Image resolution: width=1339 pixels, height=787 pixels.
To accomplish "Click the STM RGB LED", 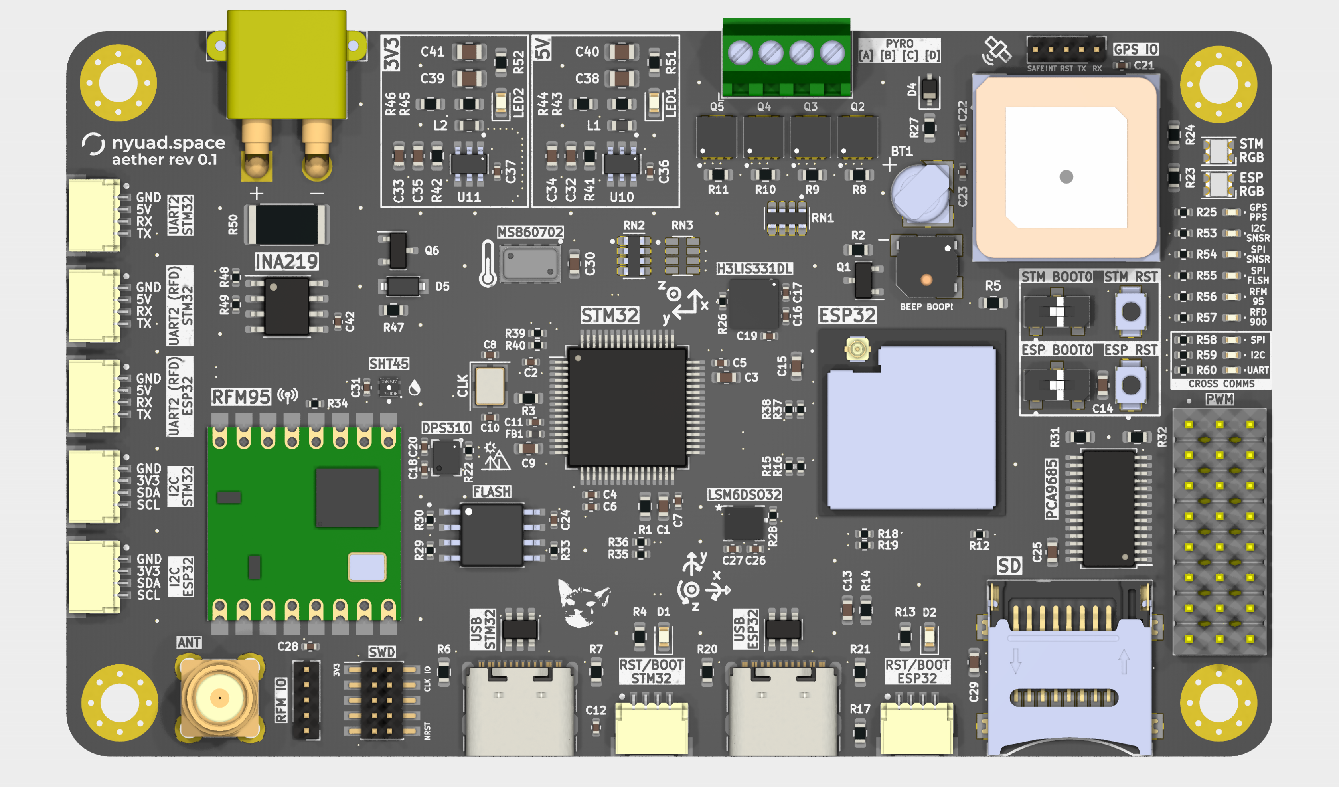I will point(1218,151).
